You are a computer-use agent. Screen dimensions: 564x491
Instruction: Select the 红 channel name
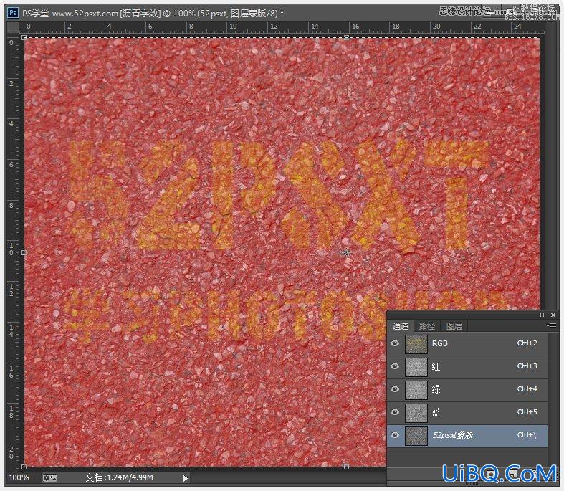pos(436,366)
